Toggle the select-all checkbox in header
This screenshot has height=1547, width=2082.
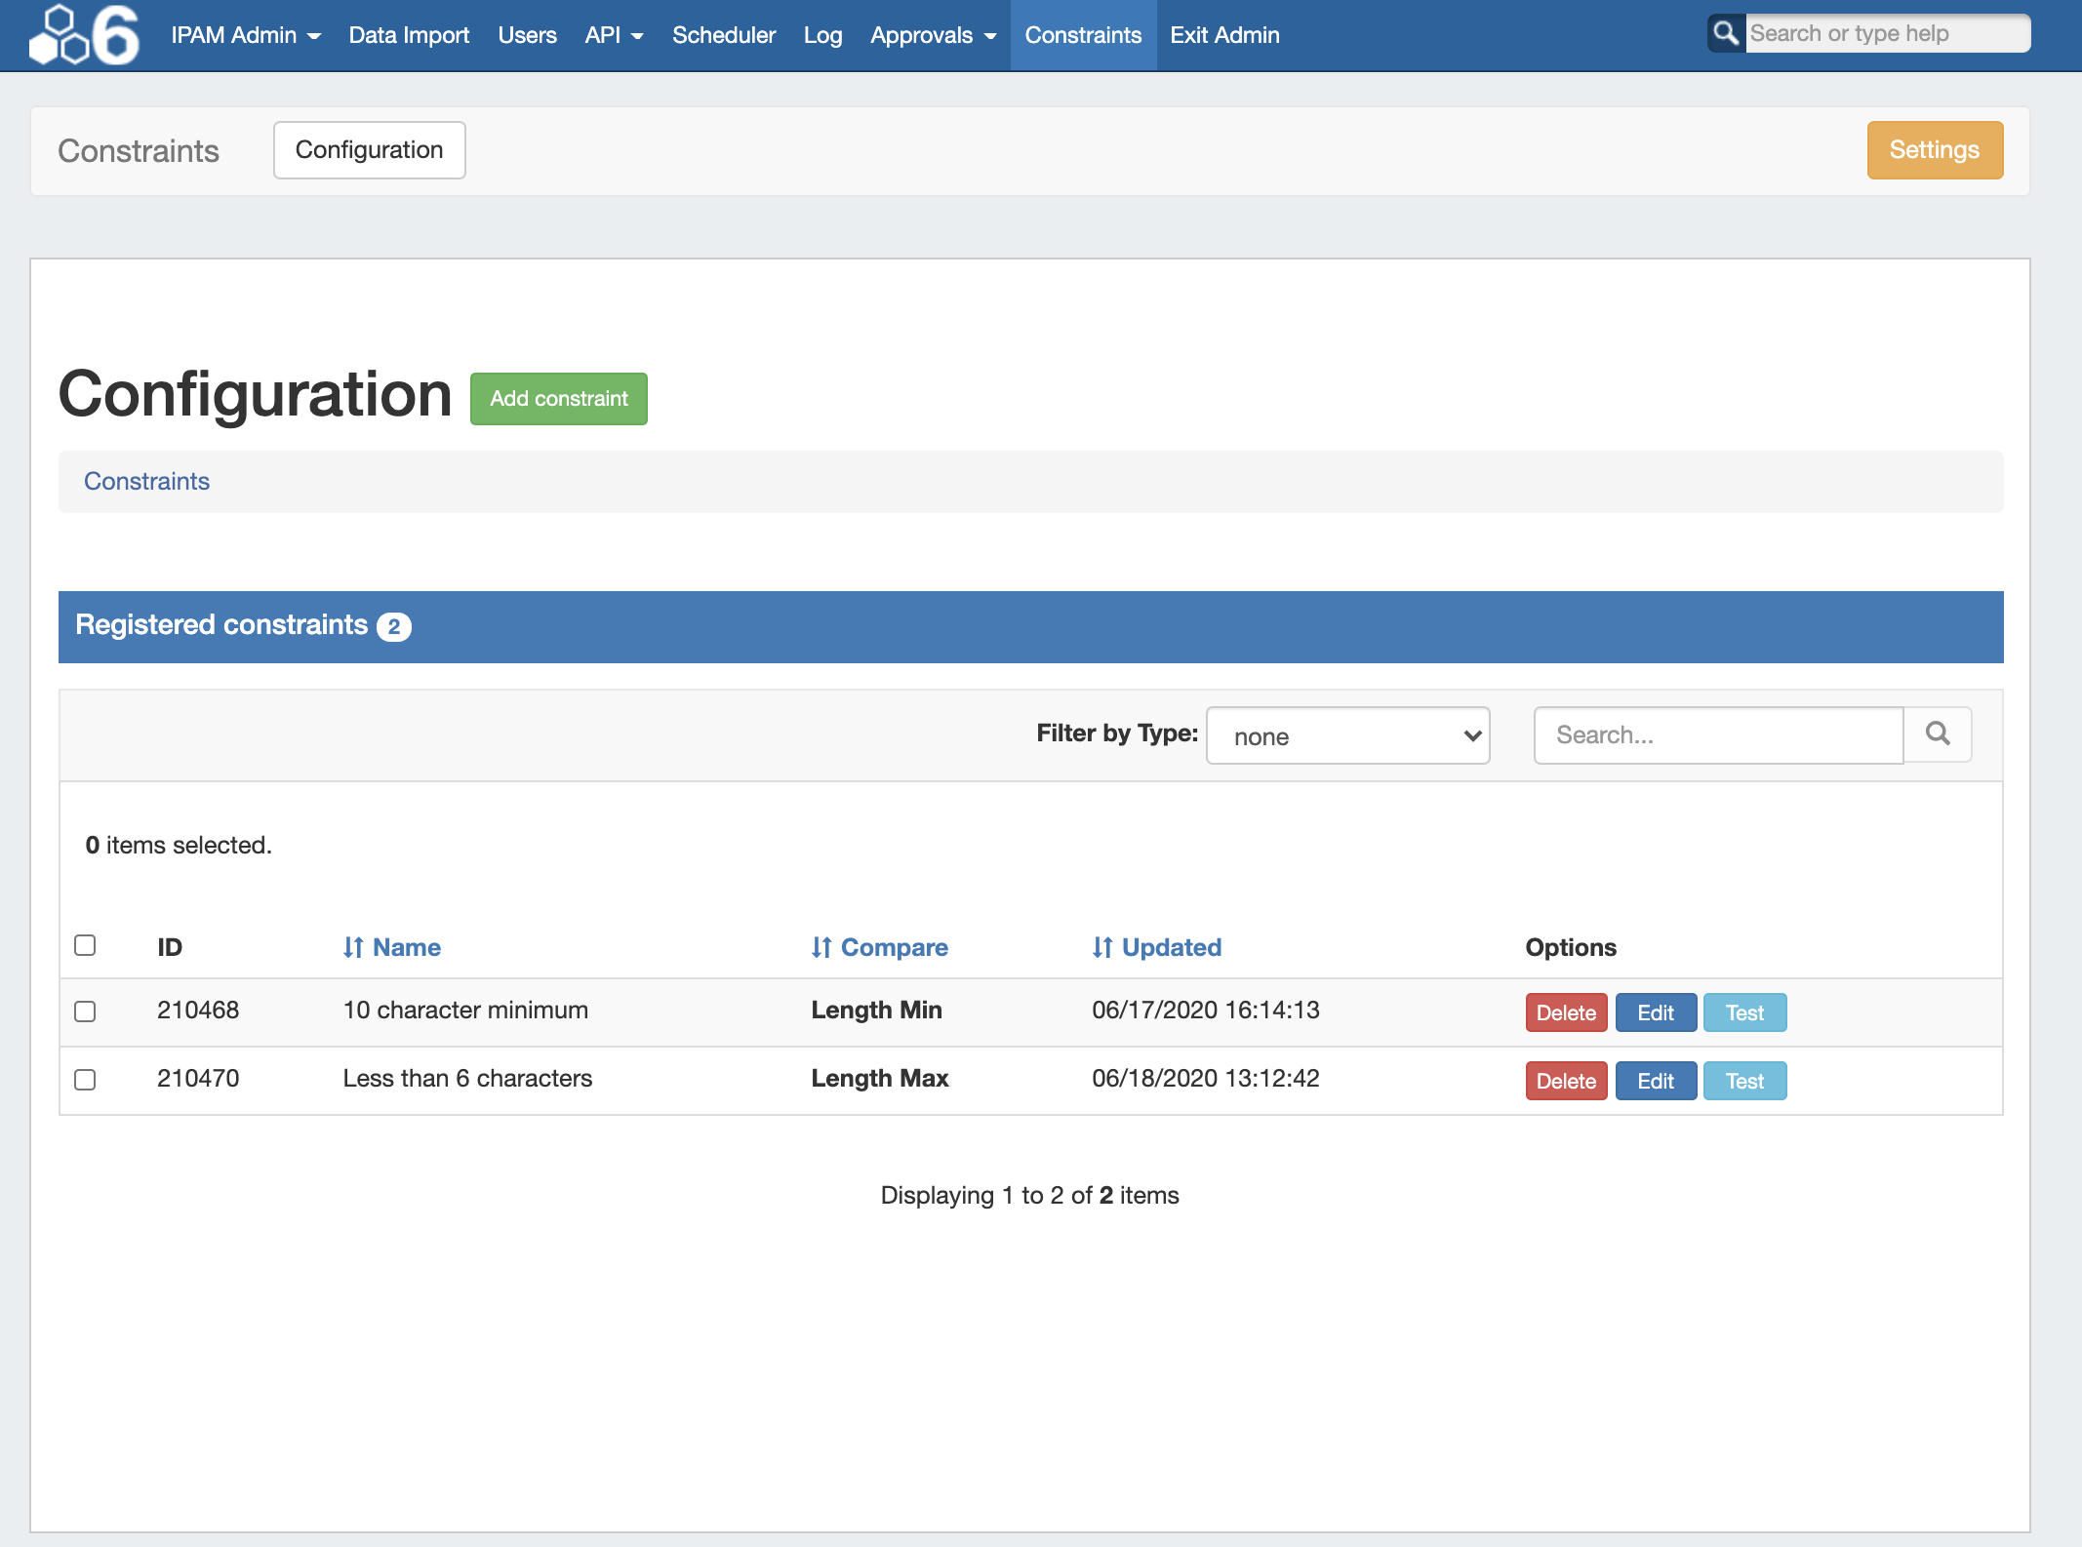[x=85, y=945]
